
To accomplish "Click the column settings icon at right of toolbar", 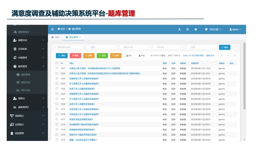I will pos(235,56).
